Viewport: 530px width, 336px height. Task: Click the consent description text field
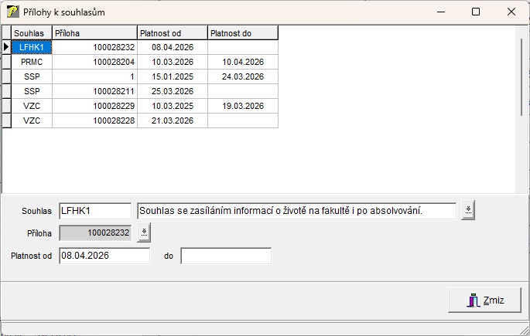(296, 211)
